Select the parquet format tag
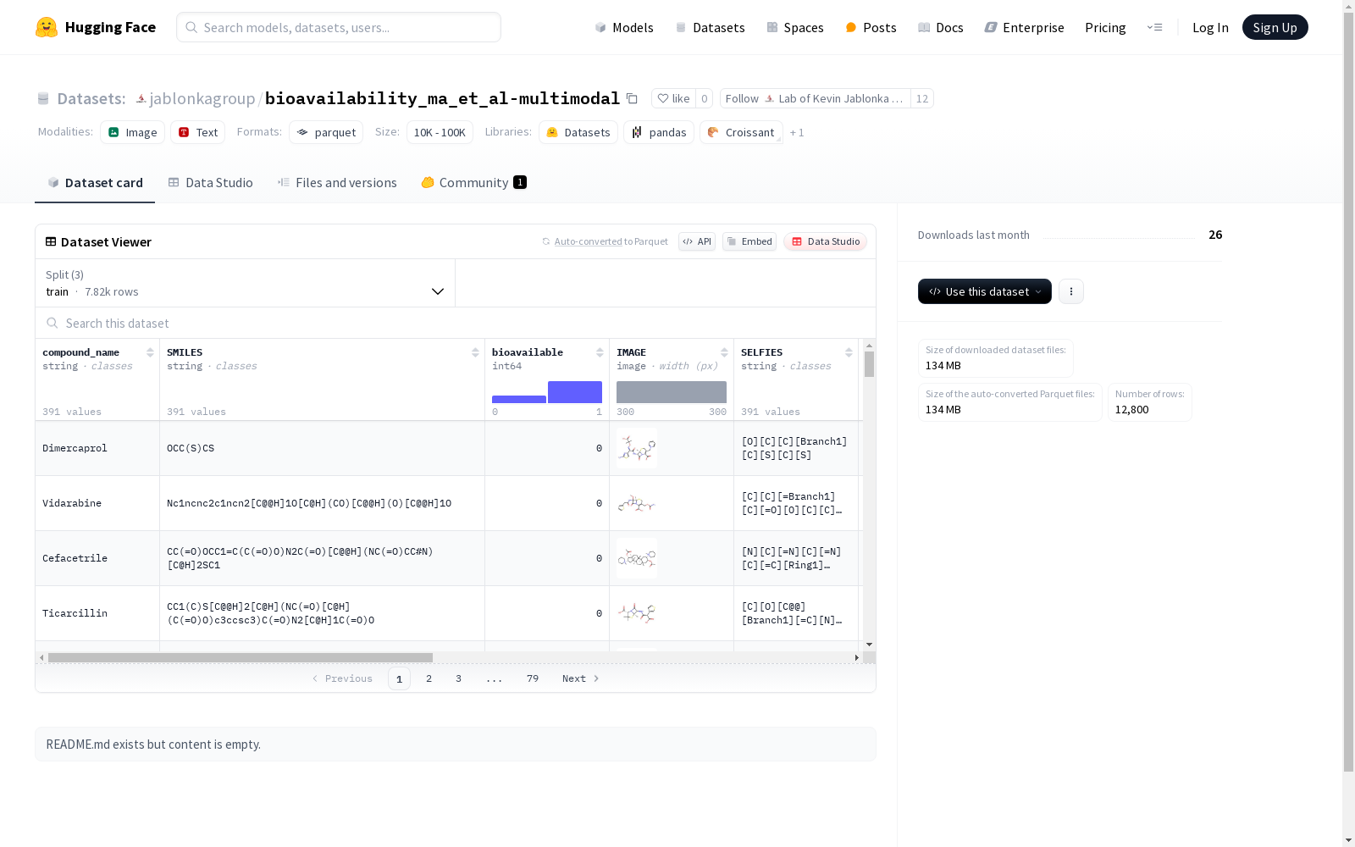This screenshot has width=1355, height=847. pyautogui.click(x=326, y=132)
